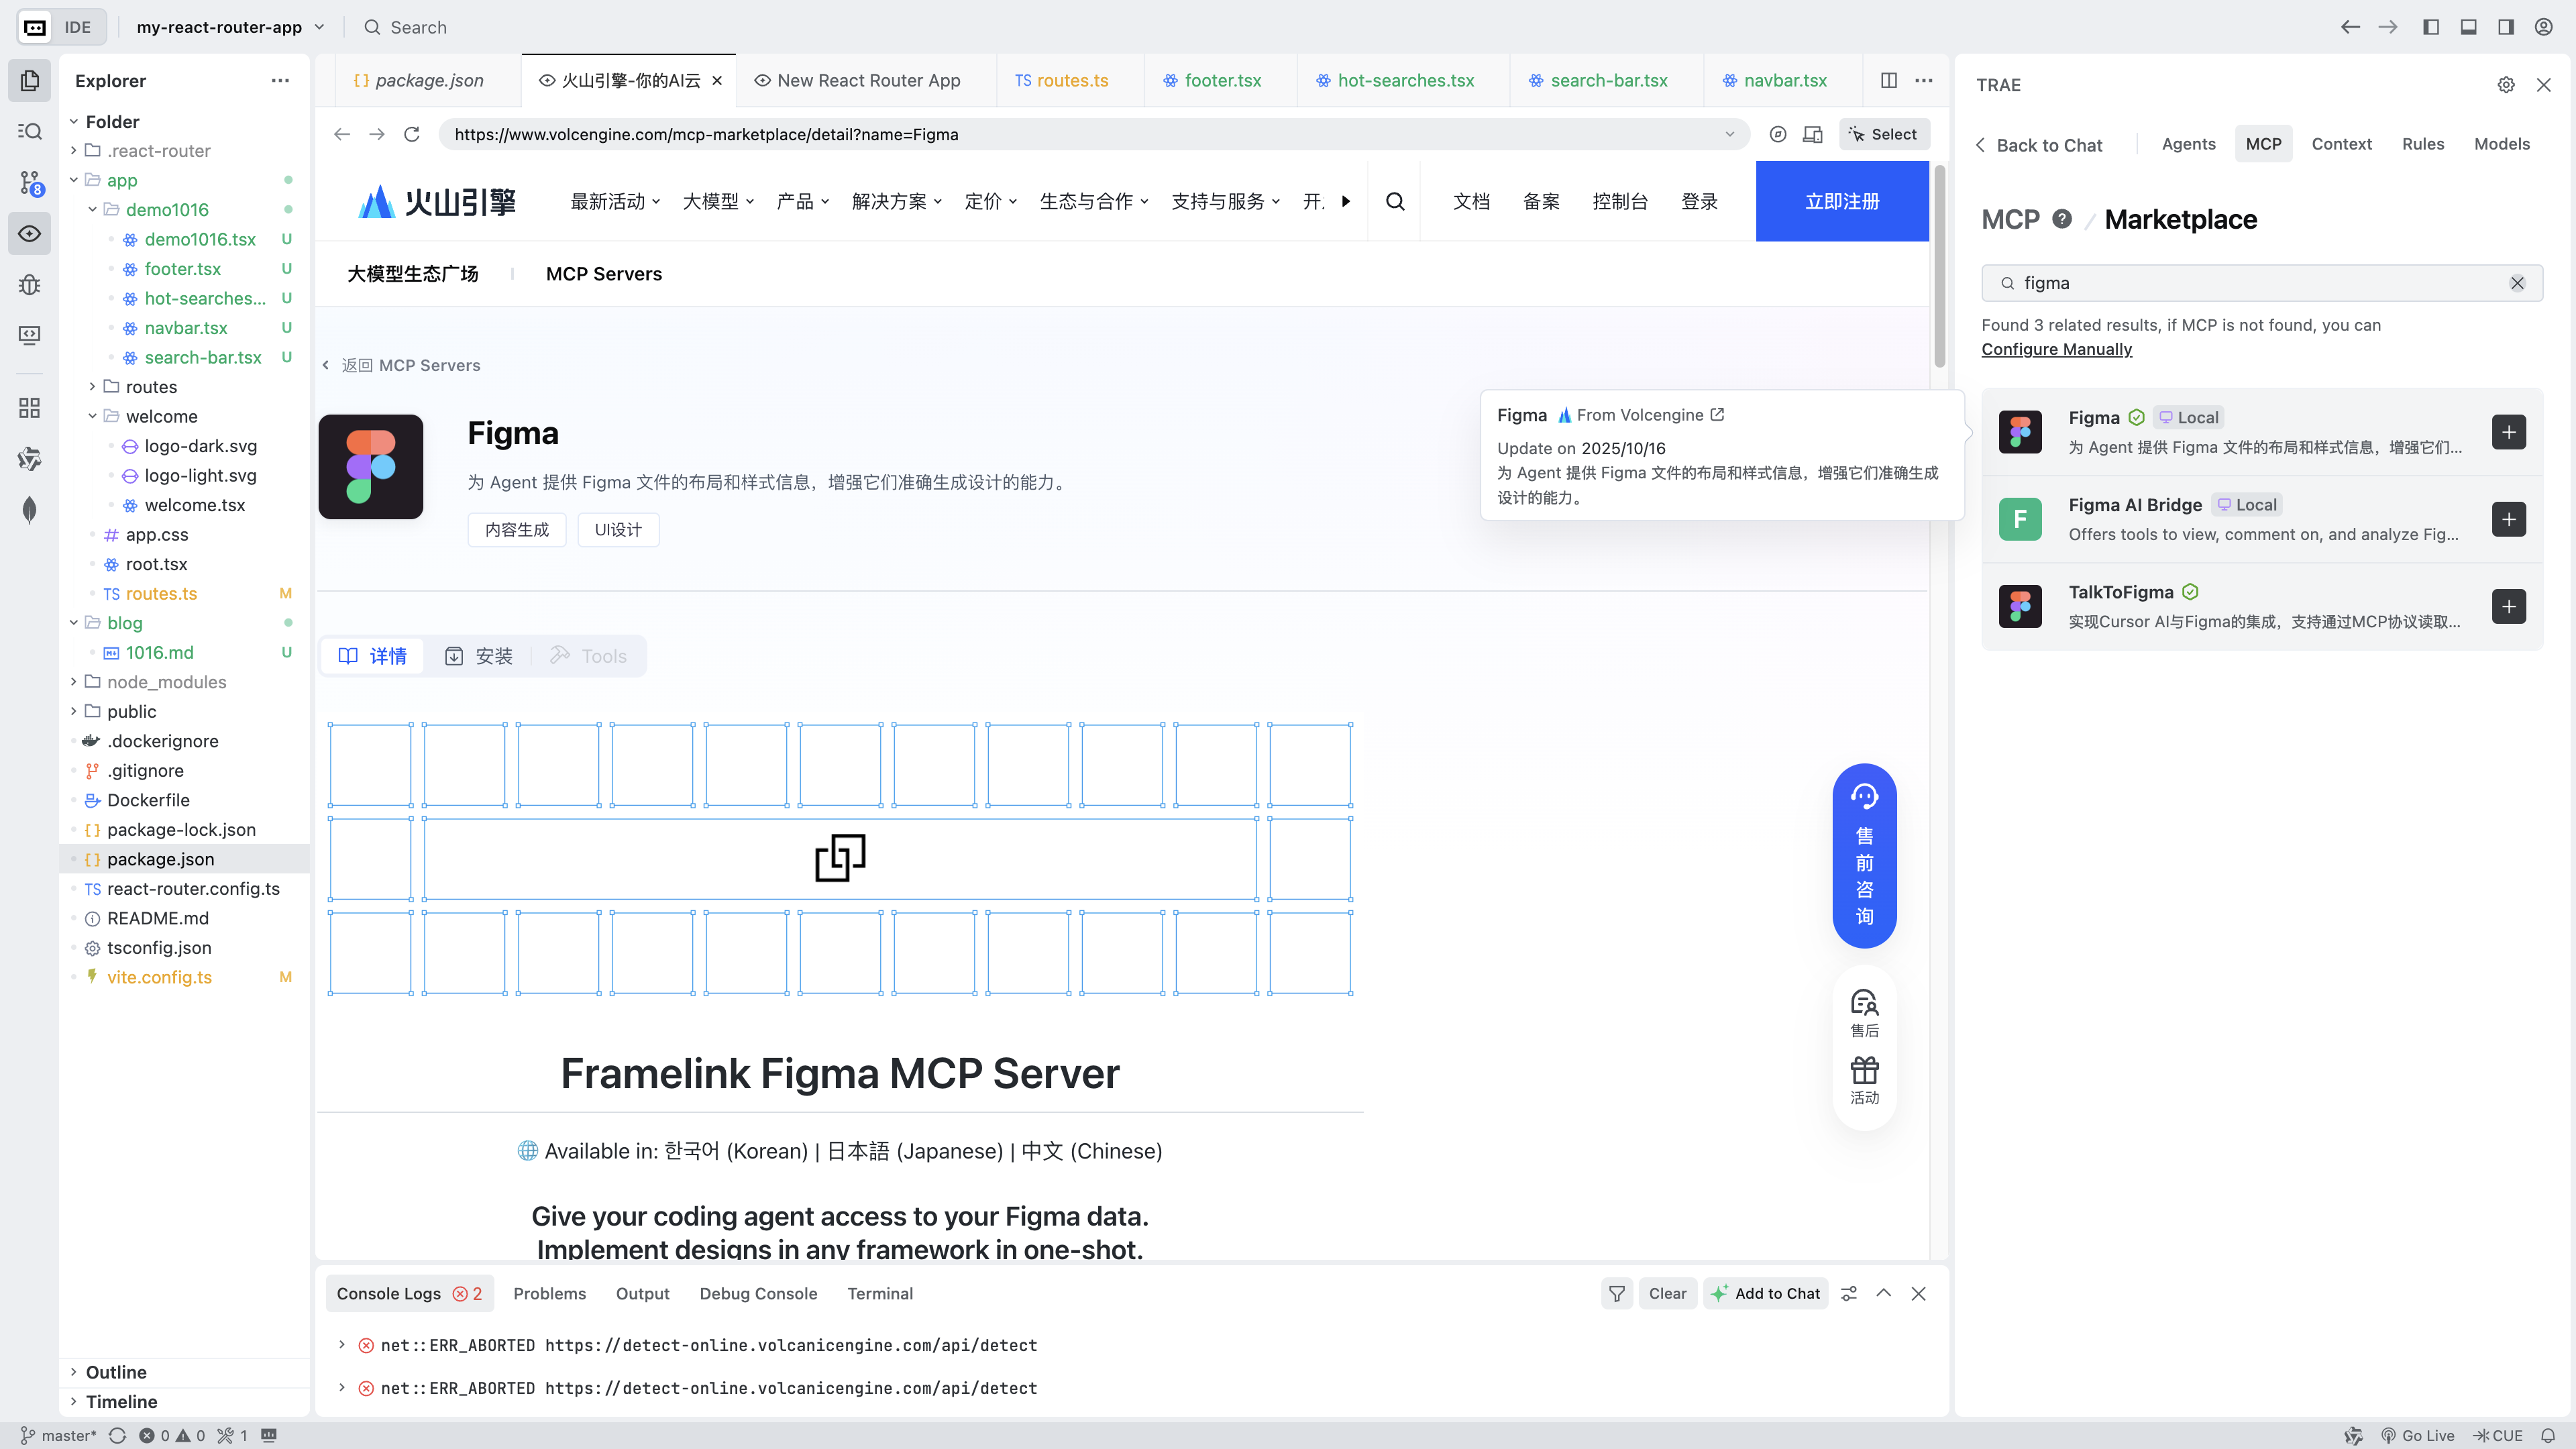Collapse the demo1016 folder
Image resolution: width=2576 pixels, height=1449 pixels.
pyautogui.click(x=93, y=210)
